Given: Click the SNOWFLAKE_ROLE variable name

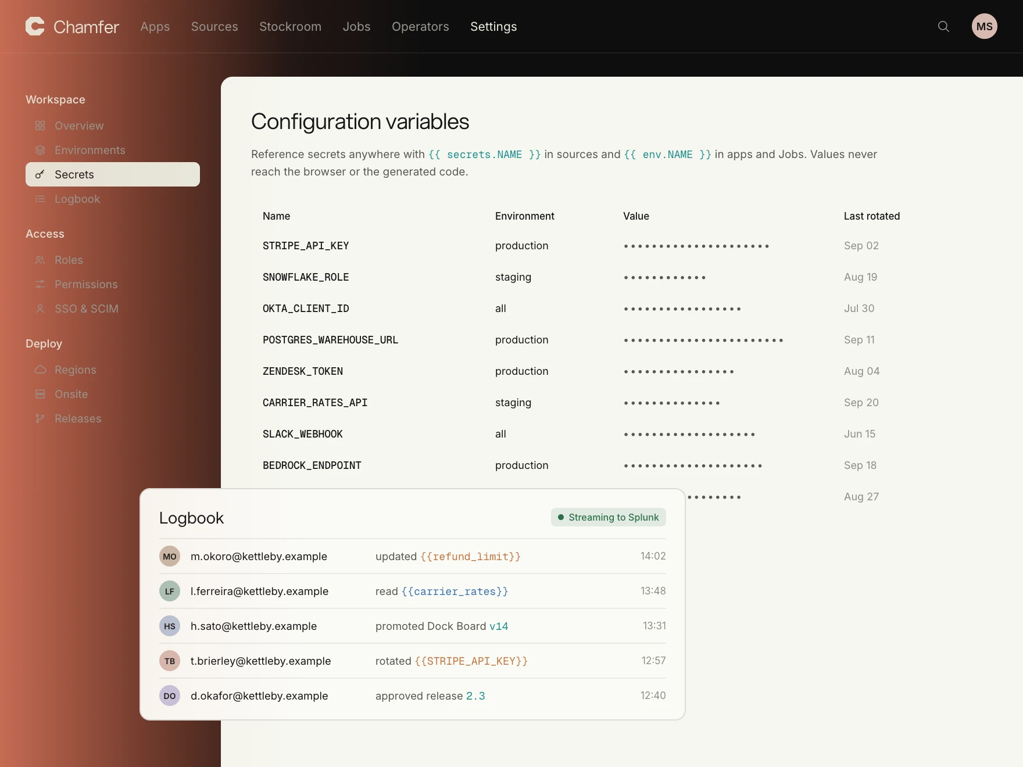Looking at the screenshot, I should point(306,277).
